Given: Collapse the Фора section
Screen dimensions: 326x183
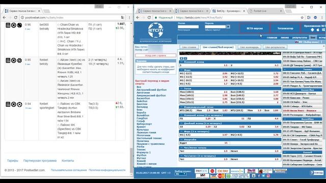Looking at the screenshot, I should [181, 70].
